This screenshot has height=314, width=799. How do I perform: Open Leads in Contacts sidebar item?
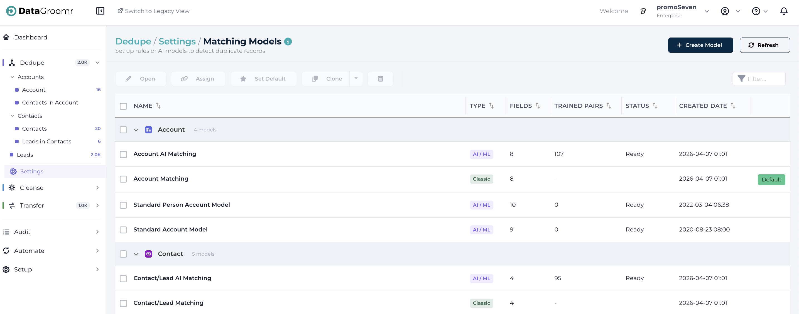pyautogui.click(x=46, y=141)
